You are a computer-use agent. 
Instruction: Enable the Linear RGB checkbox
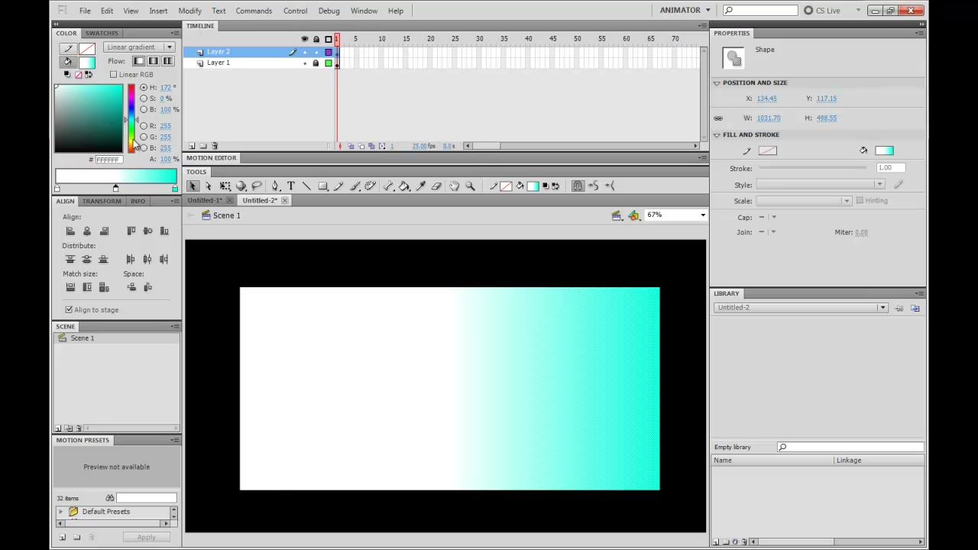click(114, 74)
